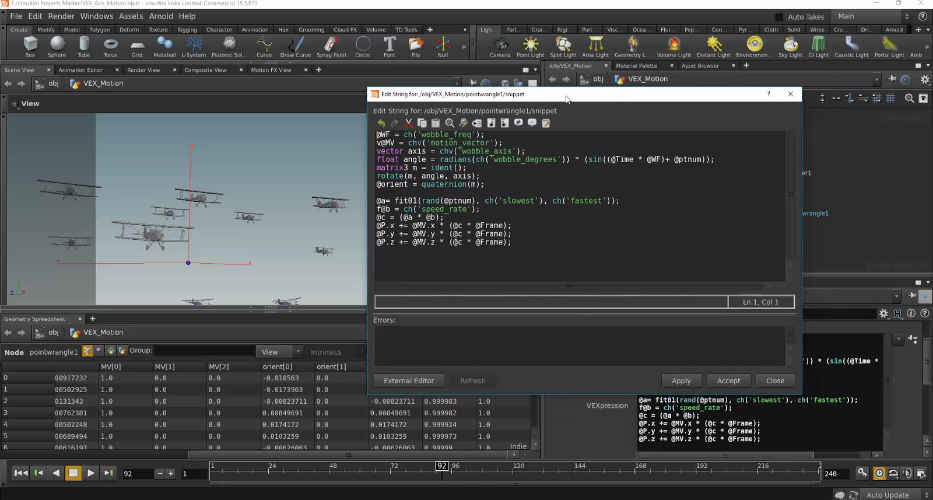Jump to first frame on playbar
This screenshot has width=933, height=500.
(20, 473)
